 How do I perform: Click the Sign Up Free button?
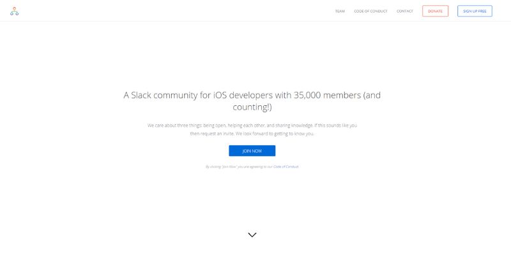475,11
